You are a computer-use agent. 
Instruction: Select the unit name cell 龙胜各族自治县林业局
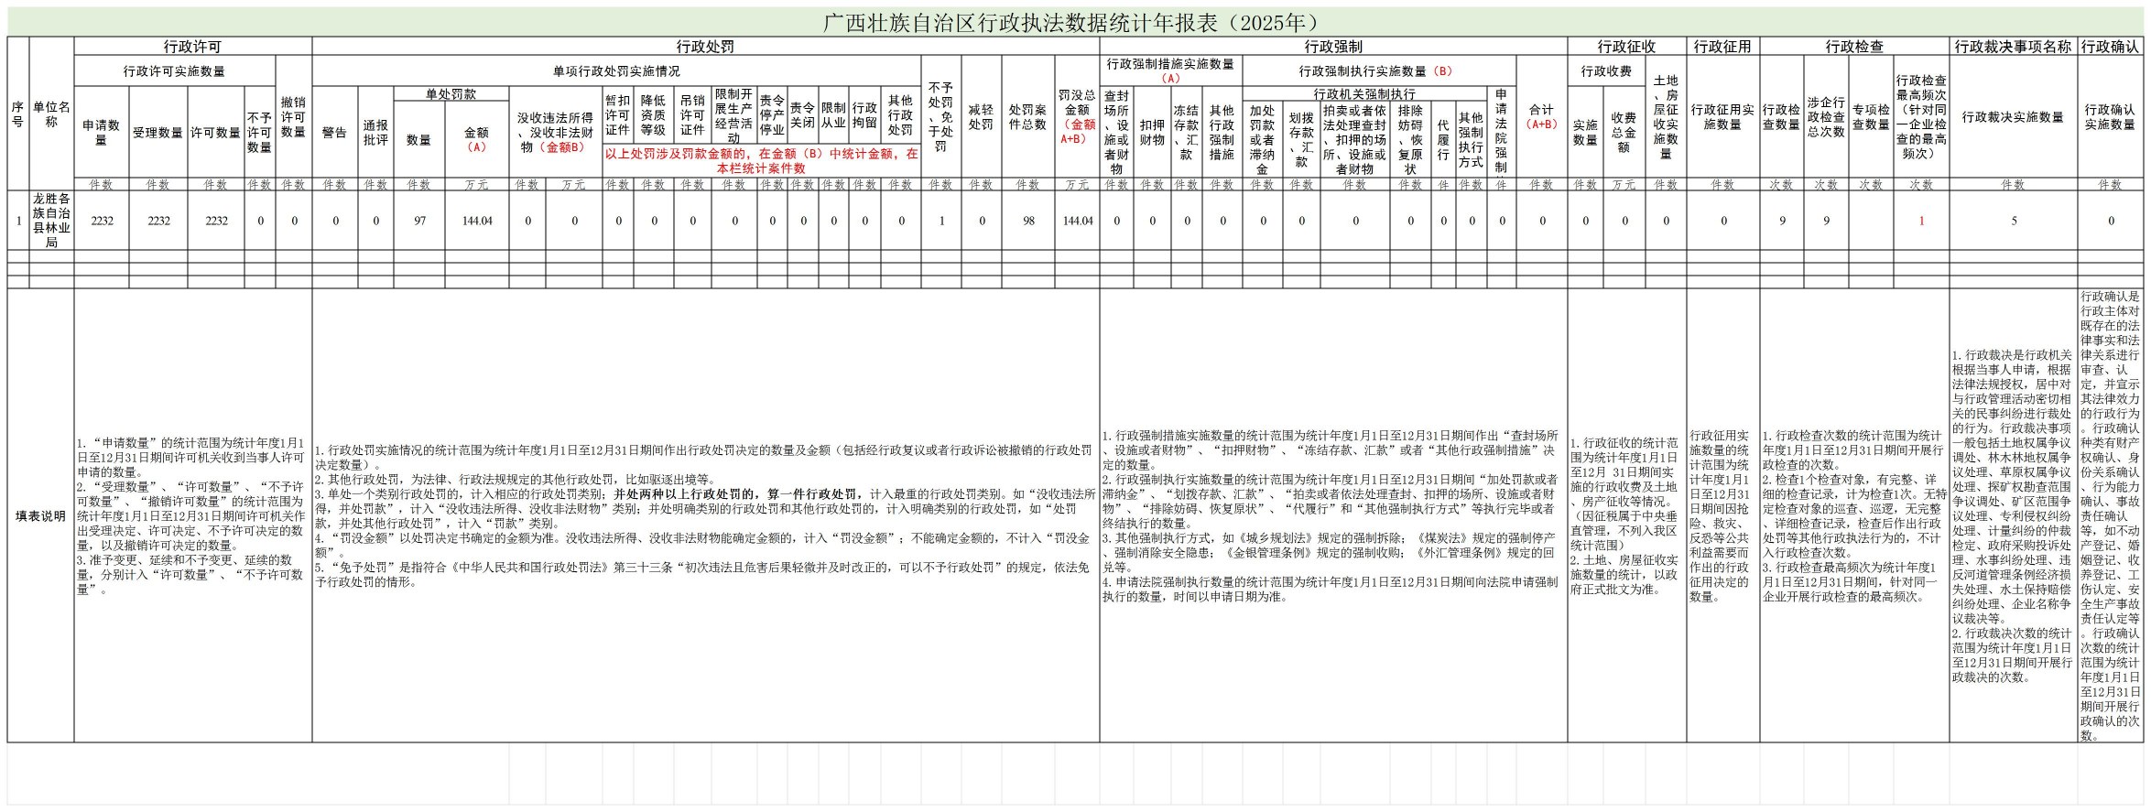click(x=51, y=221)
